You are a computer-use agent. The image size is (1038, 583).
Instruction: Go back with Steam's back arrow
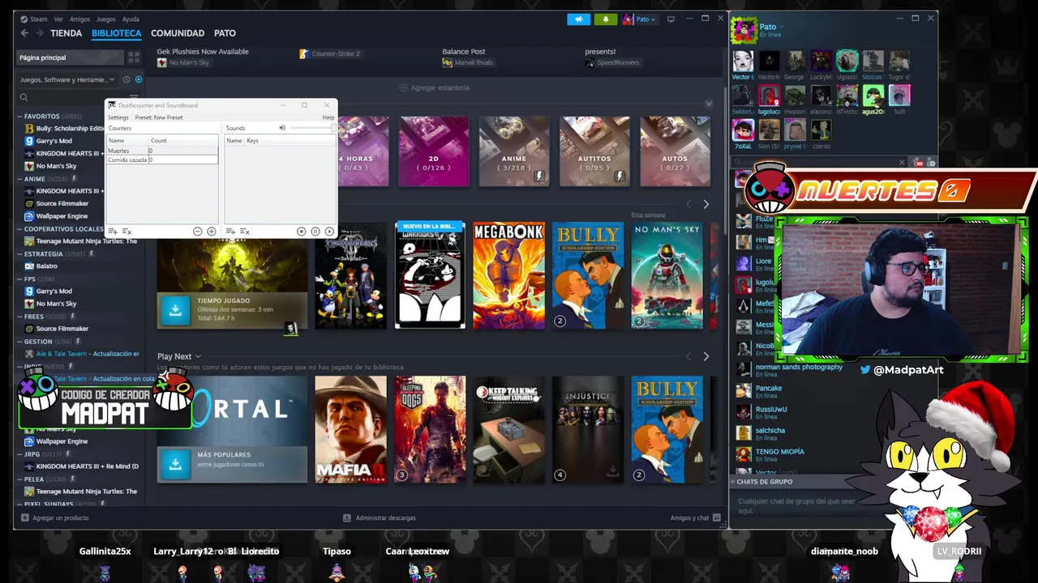click(24, 33)
